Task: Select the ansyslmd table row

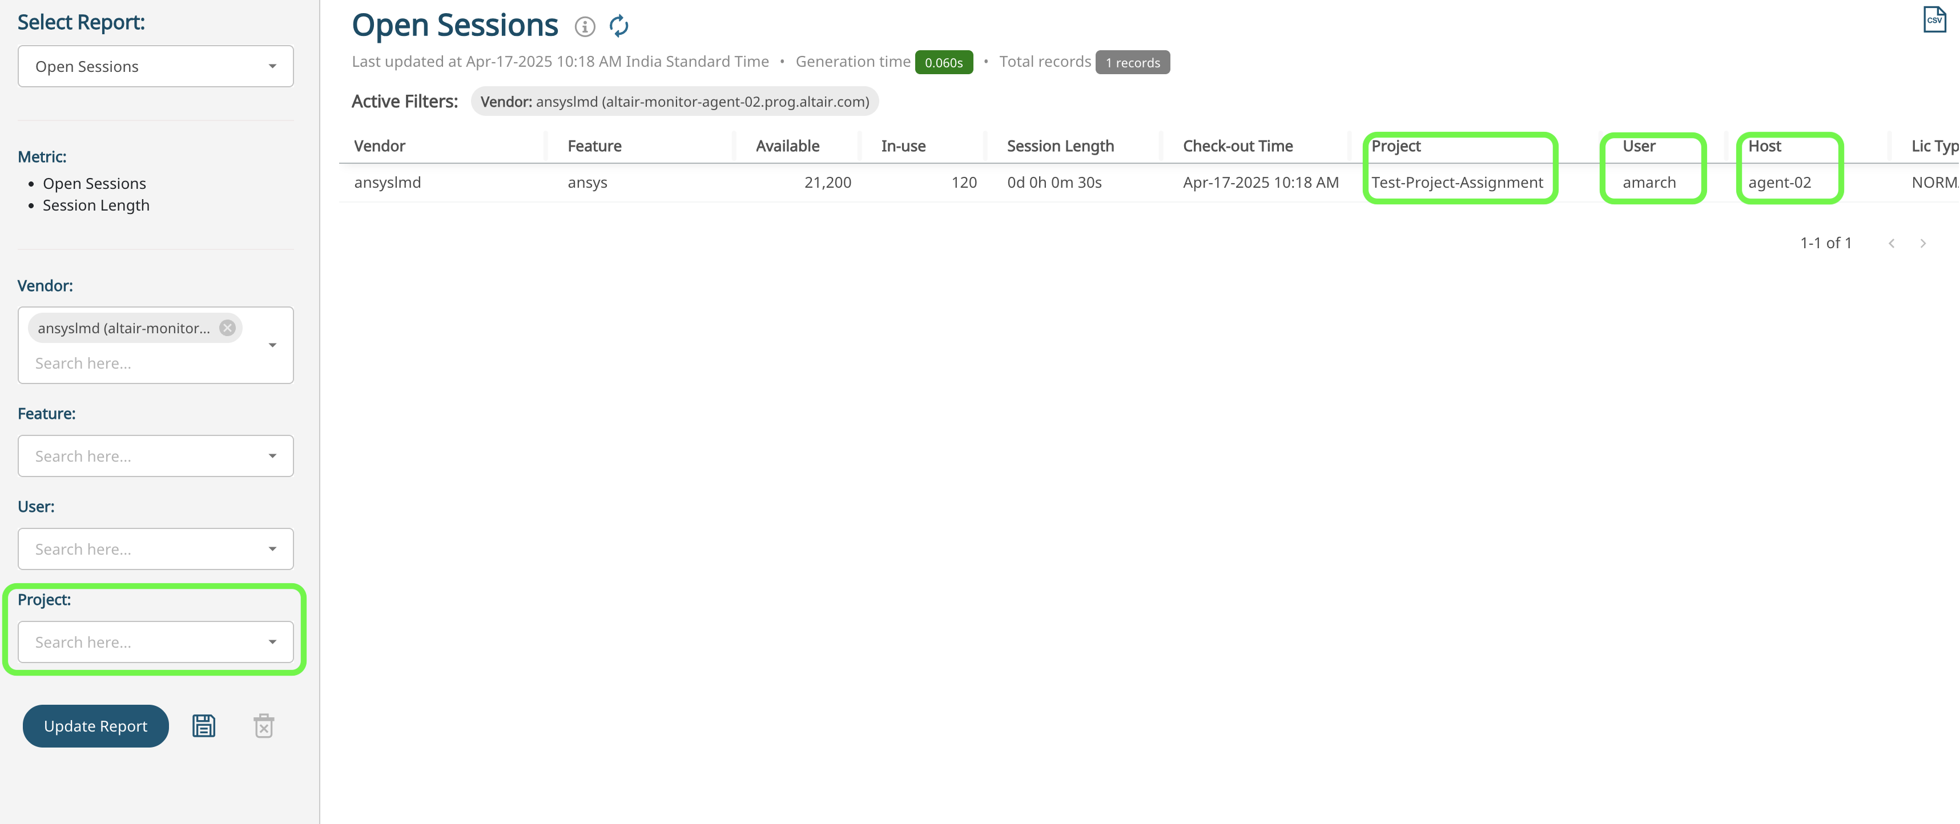Action: tap(387, 183)
